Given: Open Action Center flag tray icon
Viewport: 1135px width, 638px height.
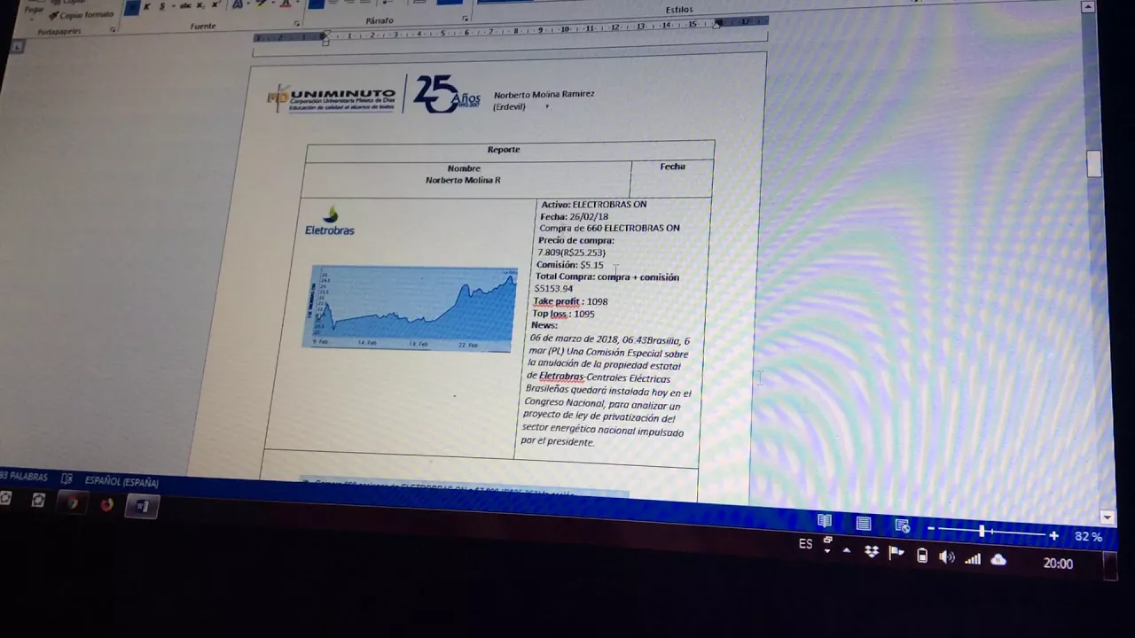Looking at the screenshot, I should click(896, 553).
